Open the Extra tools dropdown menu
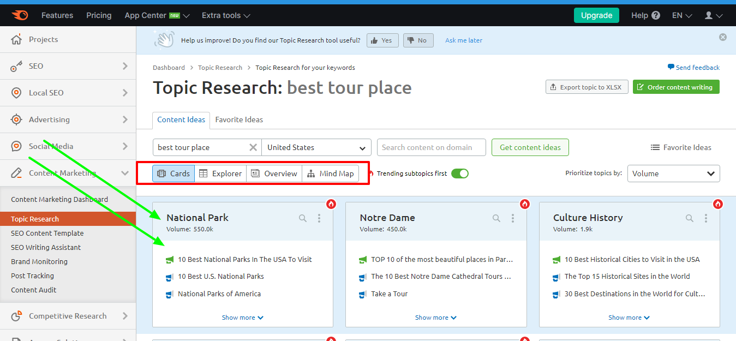 point(226,15)
